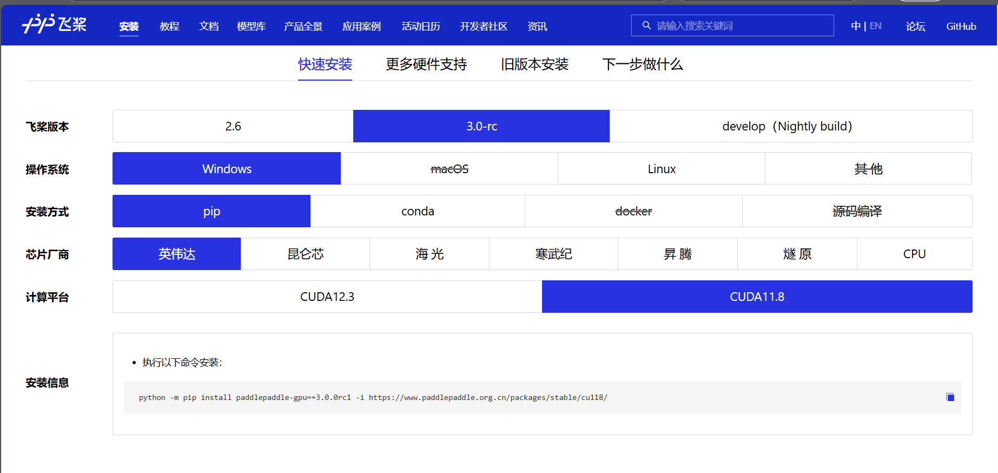Viewport: 998px width, 473px height.
Task: Choose 昇腾 chip vendor
Action: (678, 254)
